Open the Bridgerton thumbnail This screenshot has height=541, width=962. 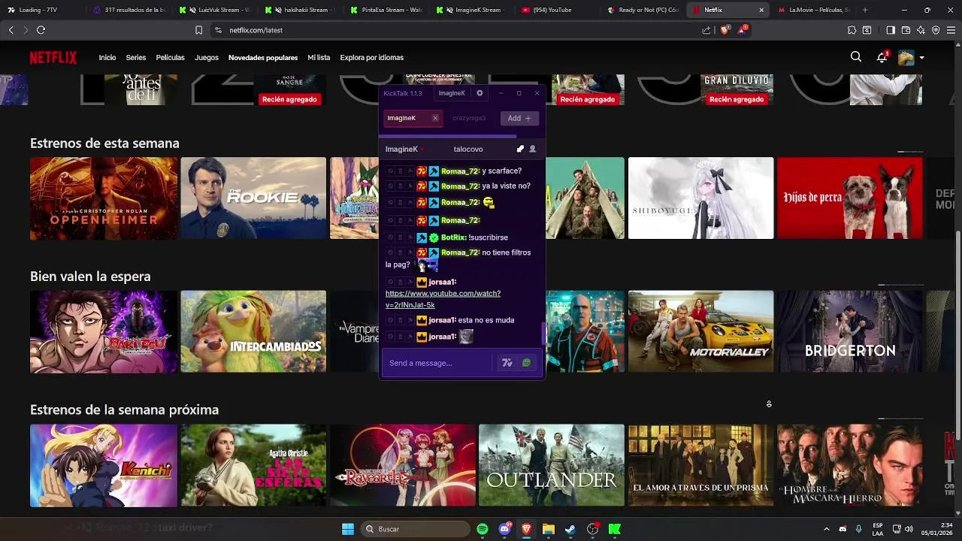pyautogui.click(x=850, y=331)
